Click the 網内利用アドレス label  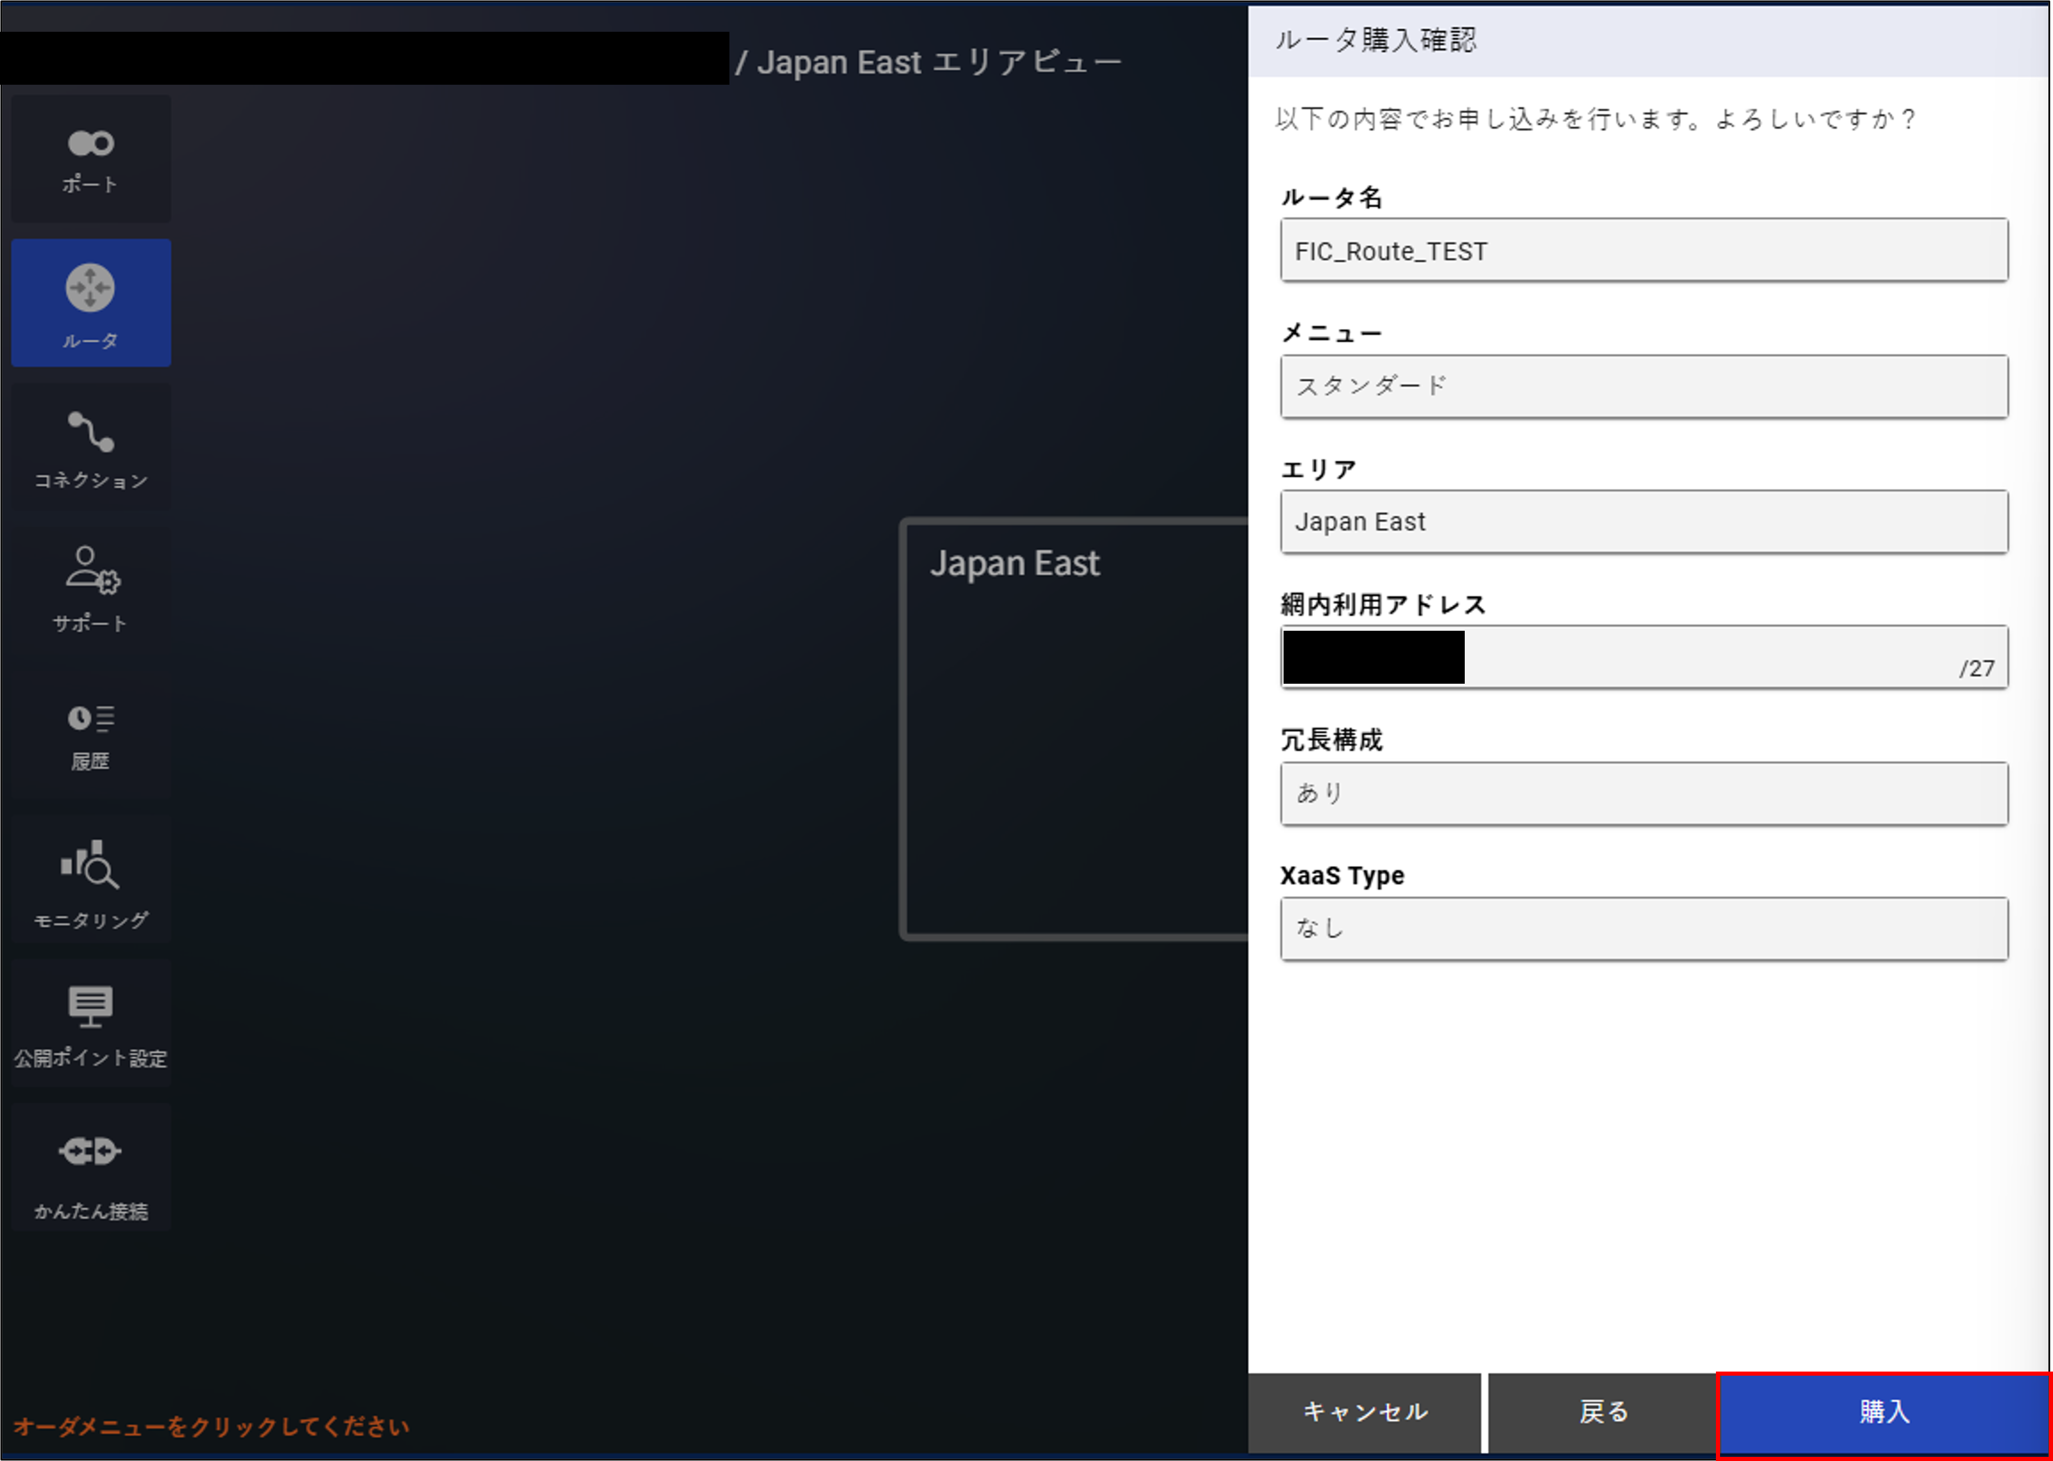1383,604
